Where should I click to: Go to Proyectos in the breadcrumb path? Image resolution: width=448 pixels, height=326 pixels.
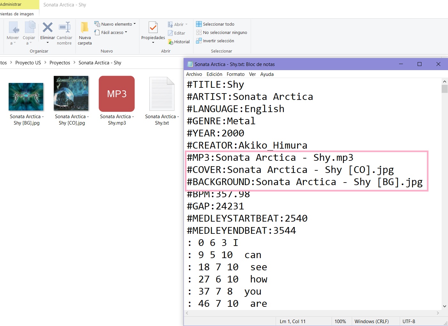[x=60, y=63]
